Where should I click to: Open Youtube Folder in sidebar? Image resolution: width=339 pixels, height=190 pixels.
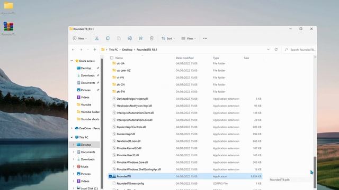tap(90, 112)
